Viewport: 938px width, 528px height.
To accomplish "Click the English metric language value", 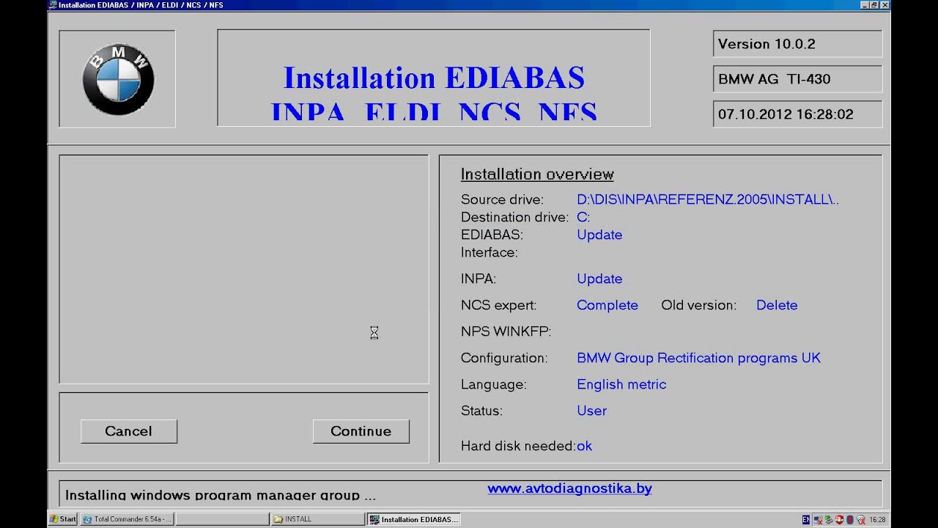I will (621, 384).
